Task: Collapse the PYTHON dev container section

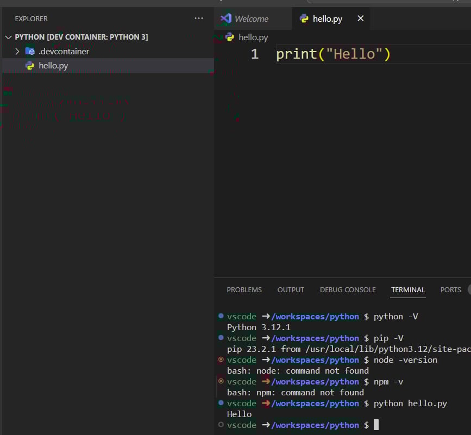Action: [x=8, y=37]
